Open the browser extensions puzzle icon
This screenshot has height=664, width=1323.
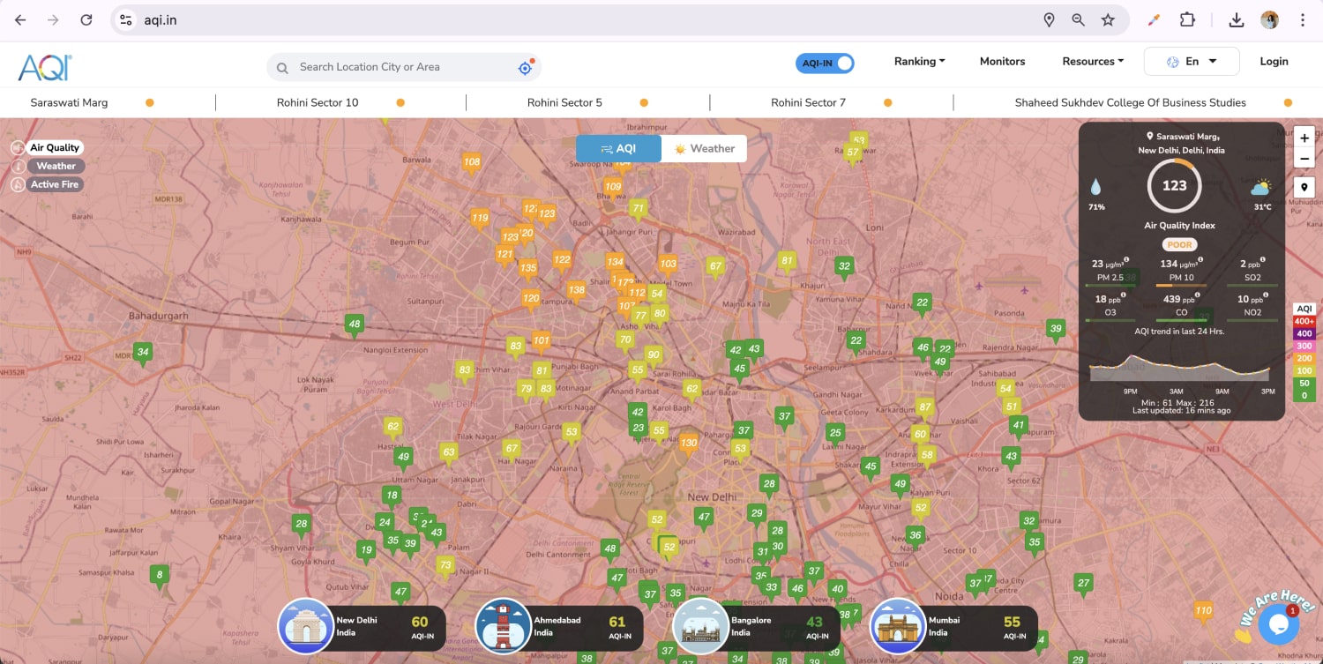pyautogui.click(x=1187, y=19)
